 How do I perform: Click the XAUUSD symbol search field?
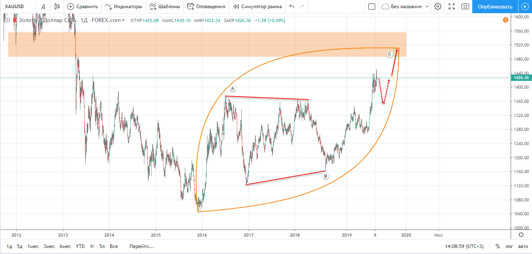(18, 6)
